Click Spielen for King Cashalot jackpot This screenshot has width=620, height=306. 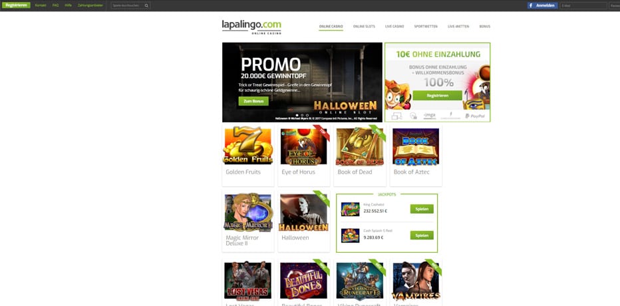[x=422, y=209]
